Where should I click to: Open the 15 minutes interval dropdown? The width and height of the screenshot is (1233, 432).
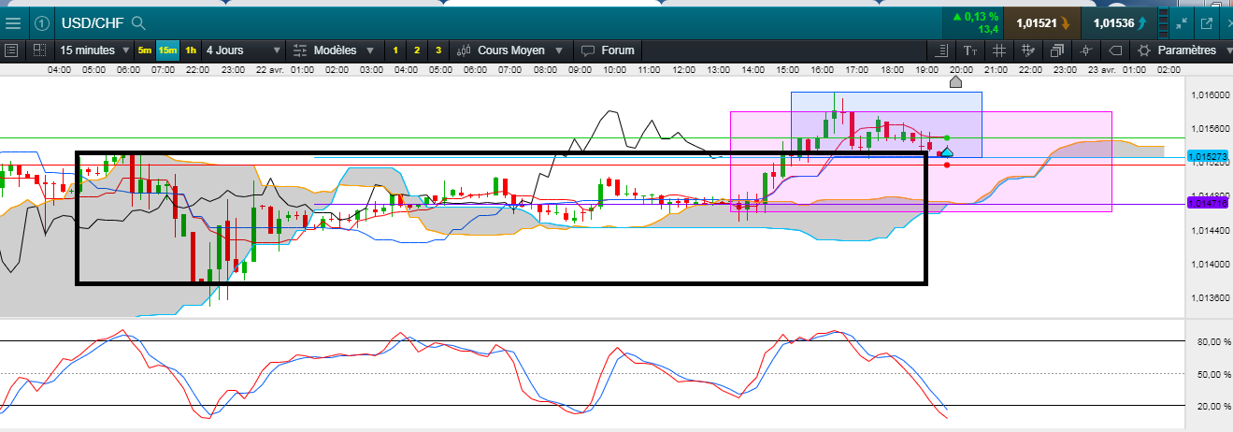[93, 50]
